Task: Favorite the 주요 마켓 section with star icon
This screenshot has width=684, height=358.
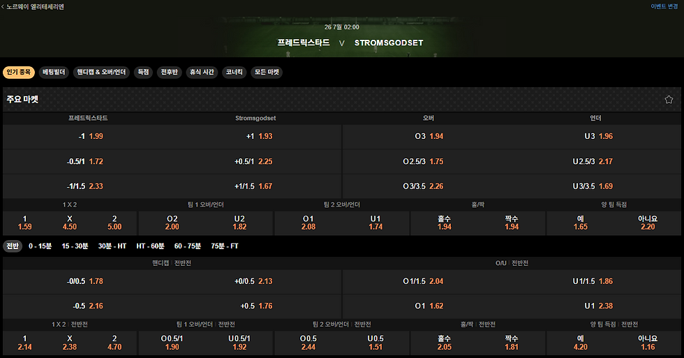Action: point(669,100)
